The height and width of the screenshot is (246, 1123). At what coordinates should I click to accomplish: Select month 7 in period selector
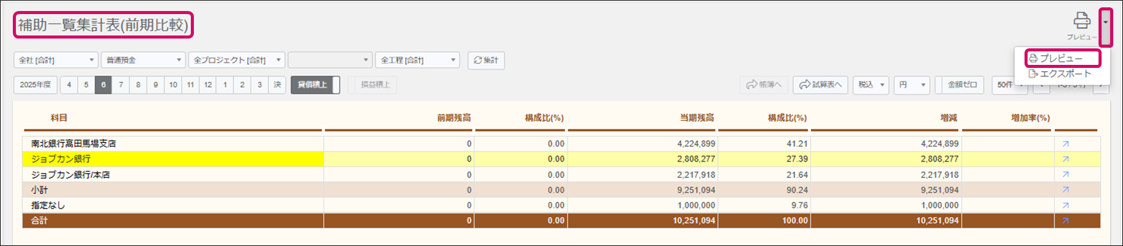coord(121,85)
